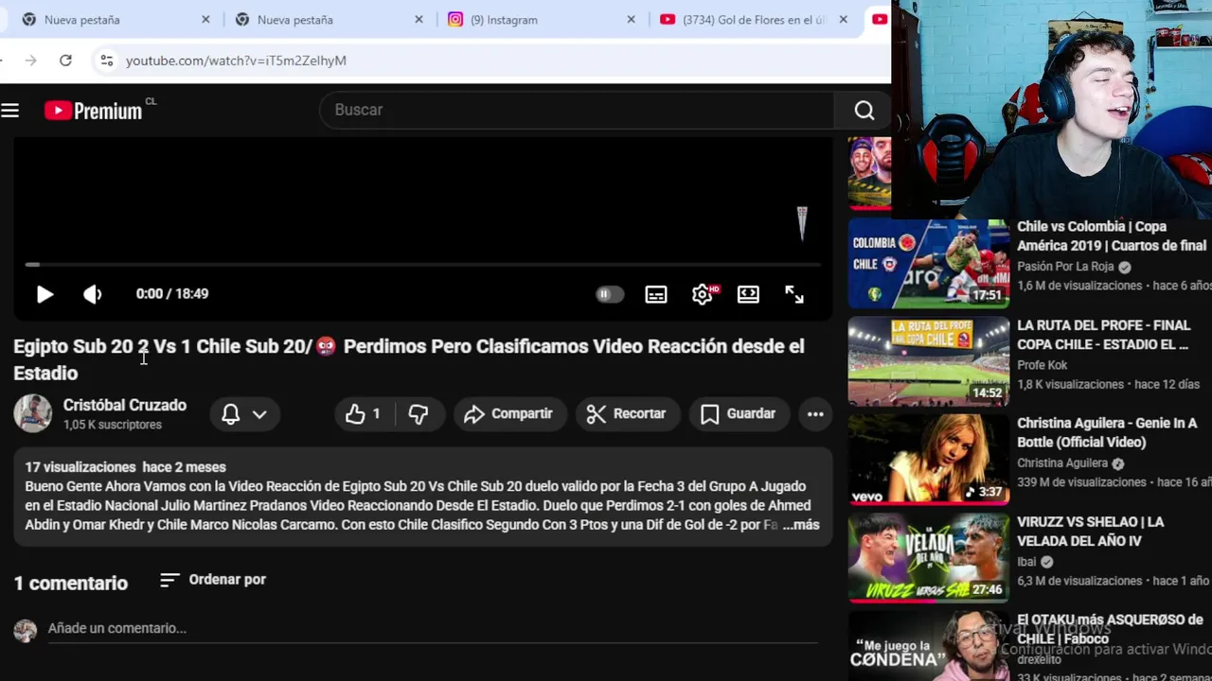Open the Cristóbal Cruzado channel name link

coord(125,405)
